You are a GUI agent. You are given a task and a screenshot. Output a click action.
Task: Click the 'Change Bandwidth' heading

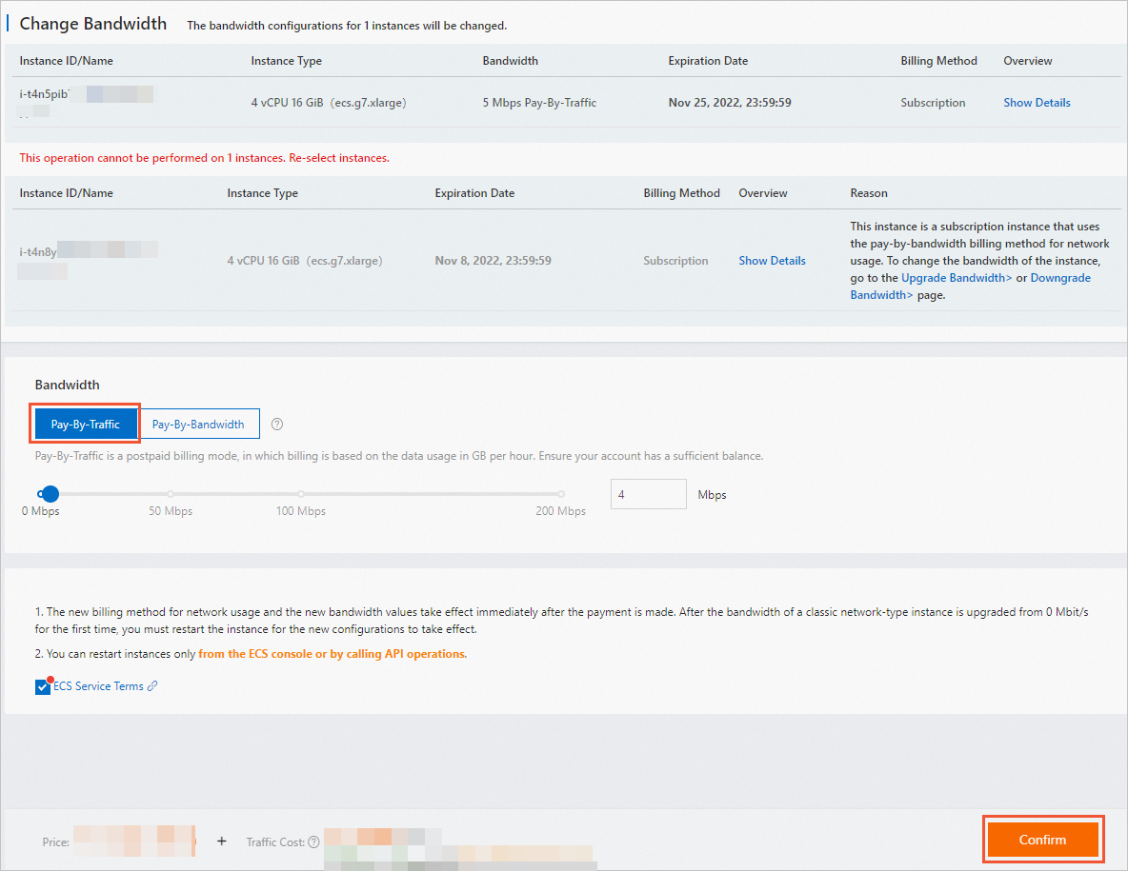point(92,24)
